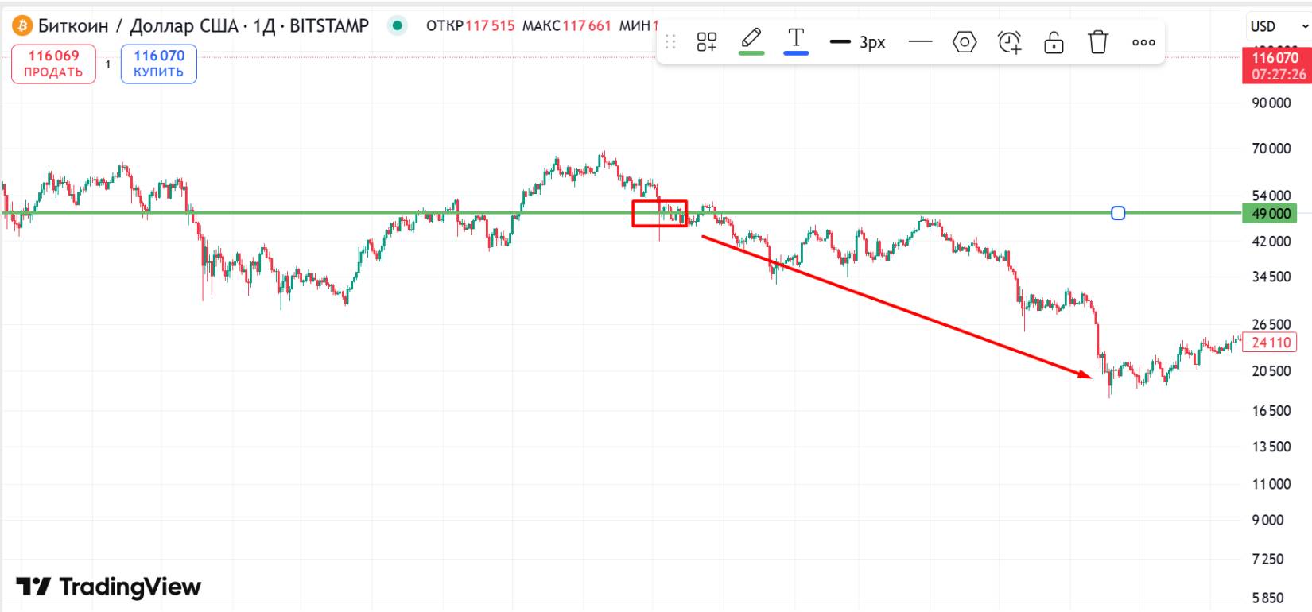Click the blue КУПИТЬ buy button
The image size is (1312, 612).
(158, 64)
